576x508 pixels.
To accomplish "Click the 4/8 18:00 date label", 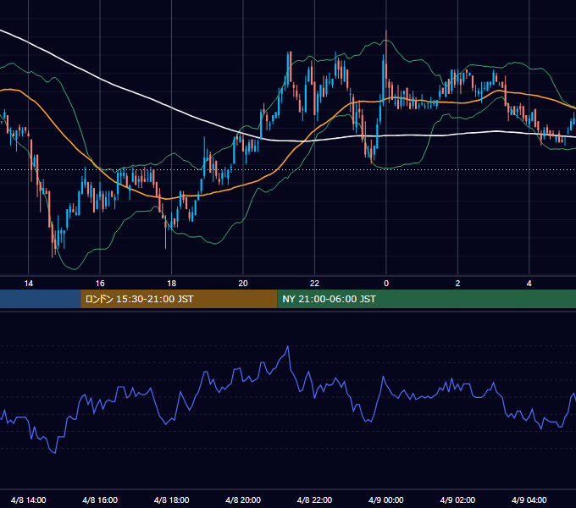I will [172, 500].
